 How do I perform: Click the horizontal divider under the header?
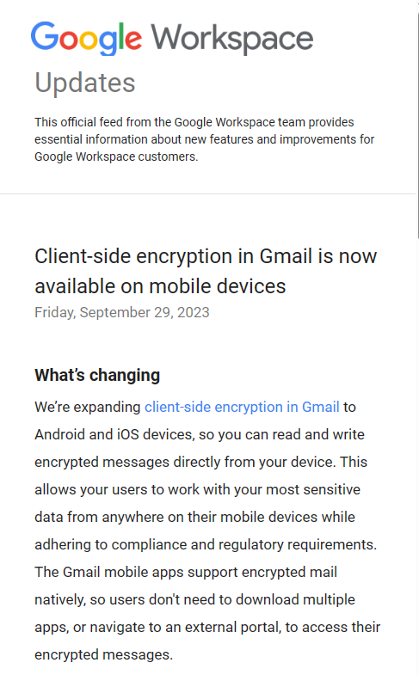(x=207, y=193)
